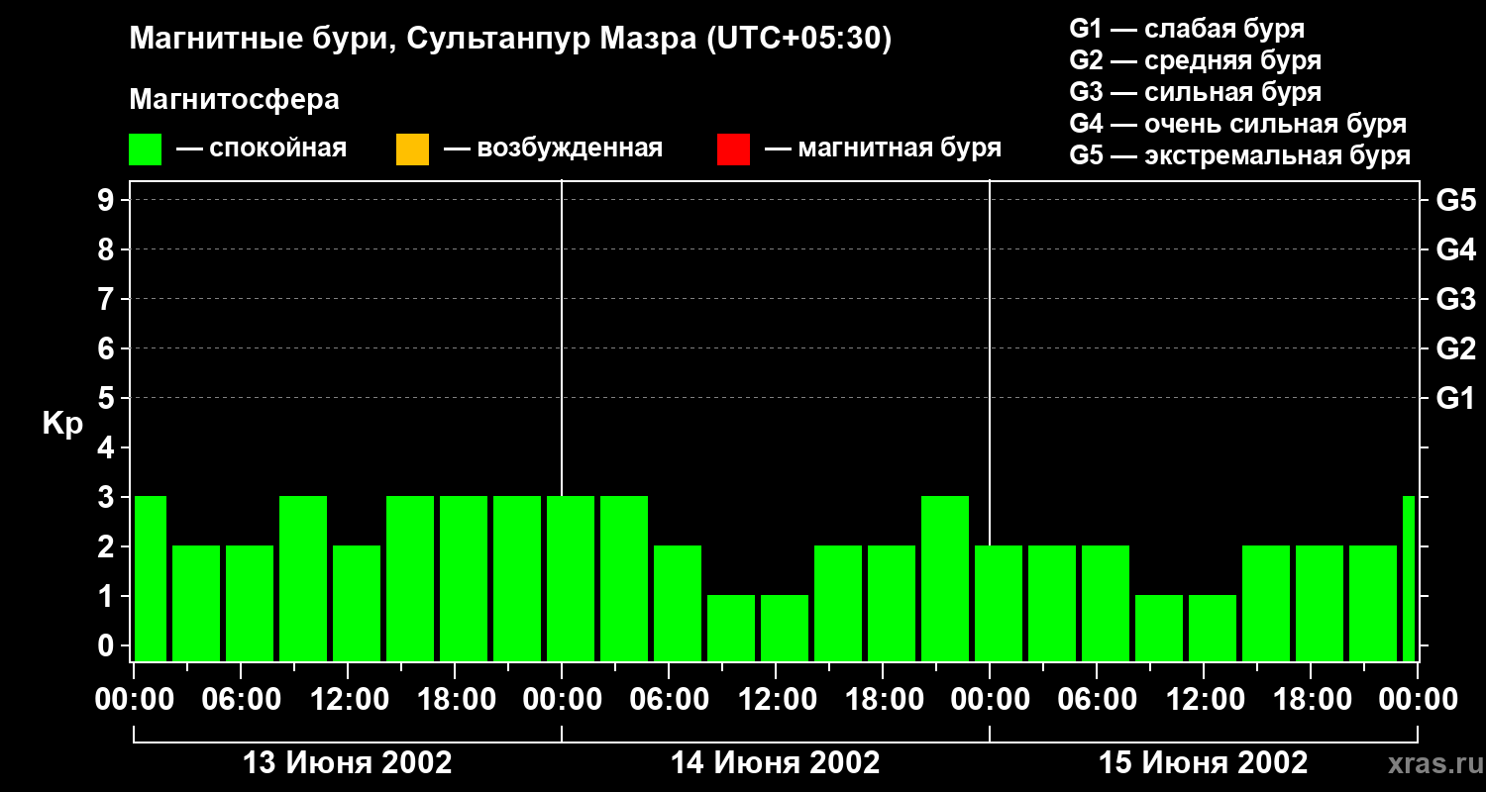Image resolution: width=1486 pixels, height=792 pixels.
Task: Click the '15 Июня 2002' date label
Action: coord(1204,763)
